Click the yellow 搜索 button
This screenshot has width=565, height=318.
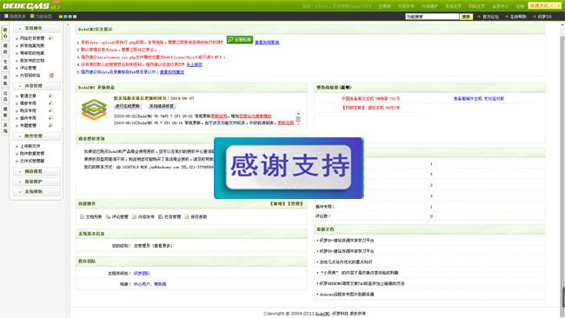pos(466,17)
